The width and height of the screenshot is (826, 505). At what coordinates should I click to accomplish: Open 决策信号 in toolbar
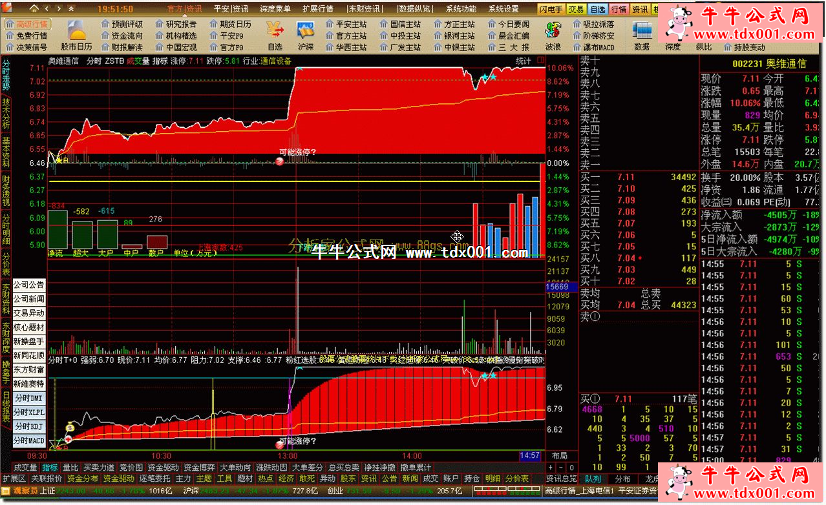point(26,47)
